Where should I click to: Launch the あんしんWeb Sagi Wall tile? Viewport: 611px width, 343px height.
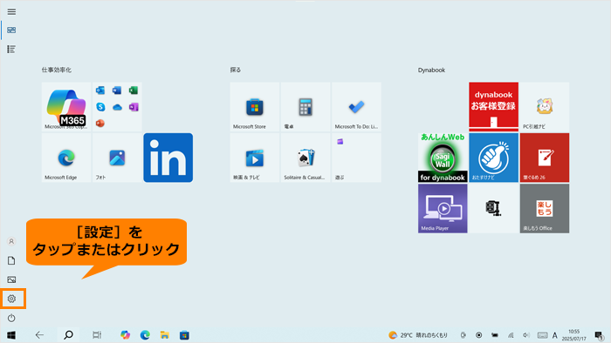pyautogui.click(x=443, y=158)
